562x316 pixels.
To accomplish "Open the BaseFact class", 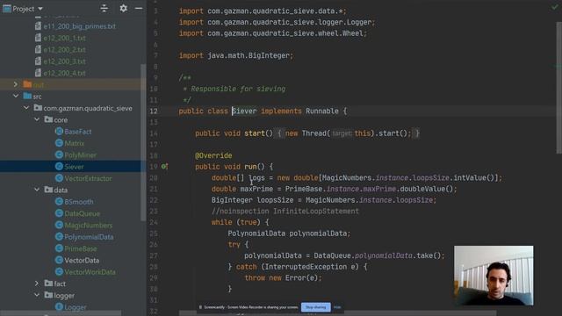I will tap(78, 132).
